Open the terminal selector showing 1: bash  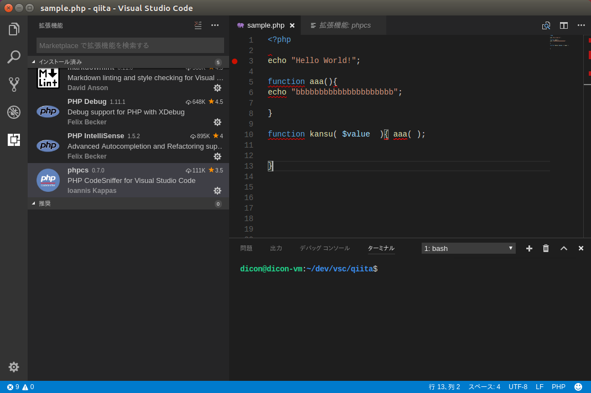468,248
